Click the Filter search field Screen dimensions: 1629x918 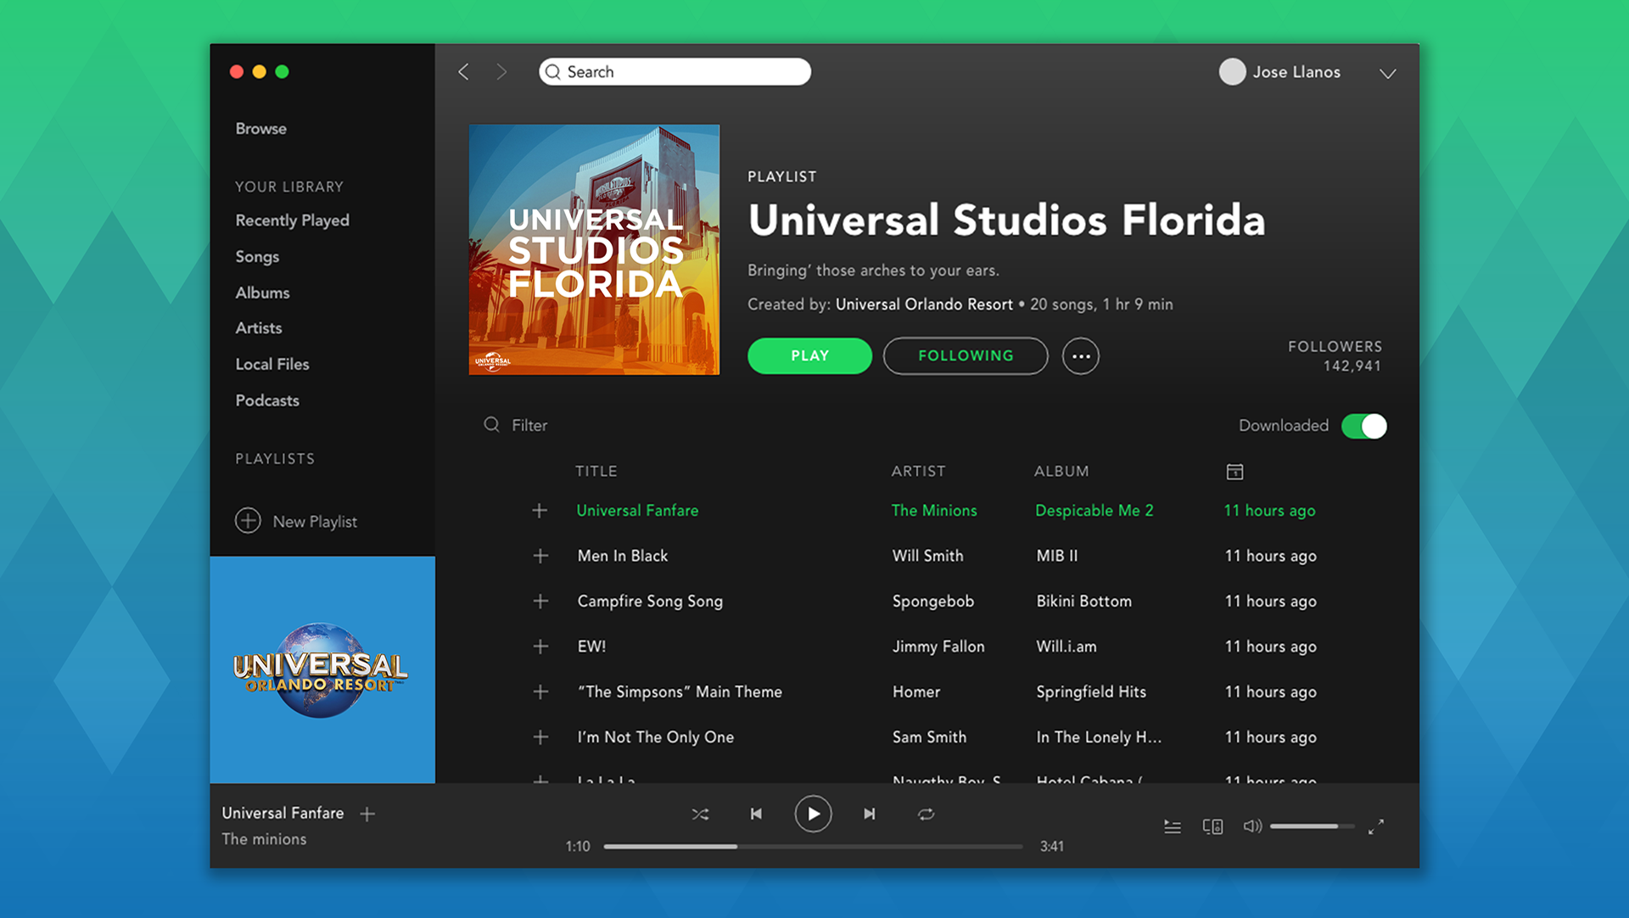tap(516, 425)
